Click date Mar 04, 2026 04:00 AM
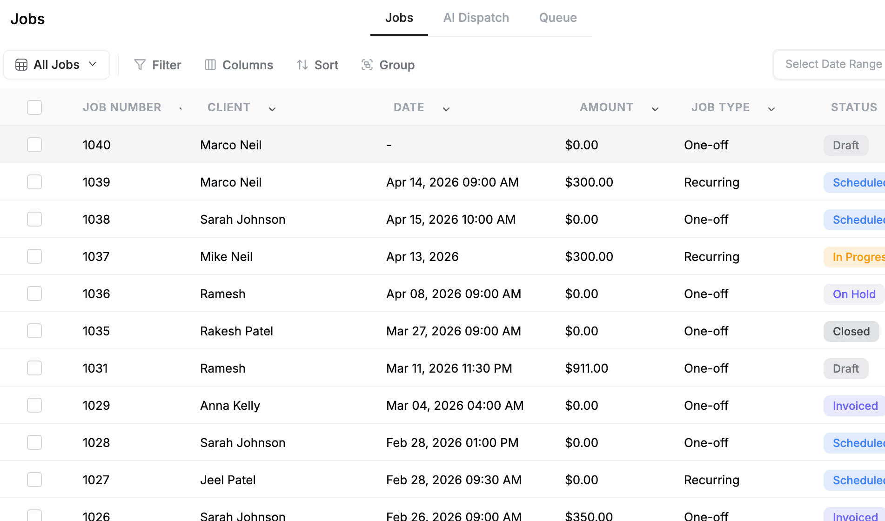The width and height of the screenshot is (885, 521). tap(455, 406)
